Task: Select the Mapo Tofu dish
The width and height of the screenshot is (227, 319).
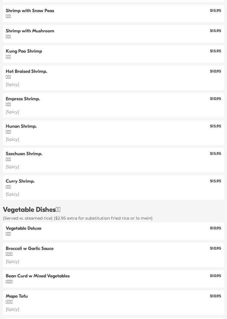Action: click(x=113, y=303)
